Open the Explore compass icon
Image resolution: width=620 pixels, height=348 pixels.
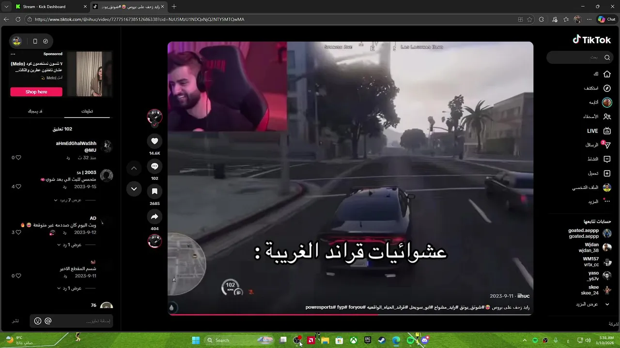(x=607, y=88)
